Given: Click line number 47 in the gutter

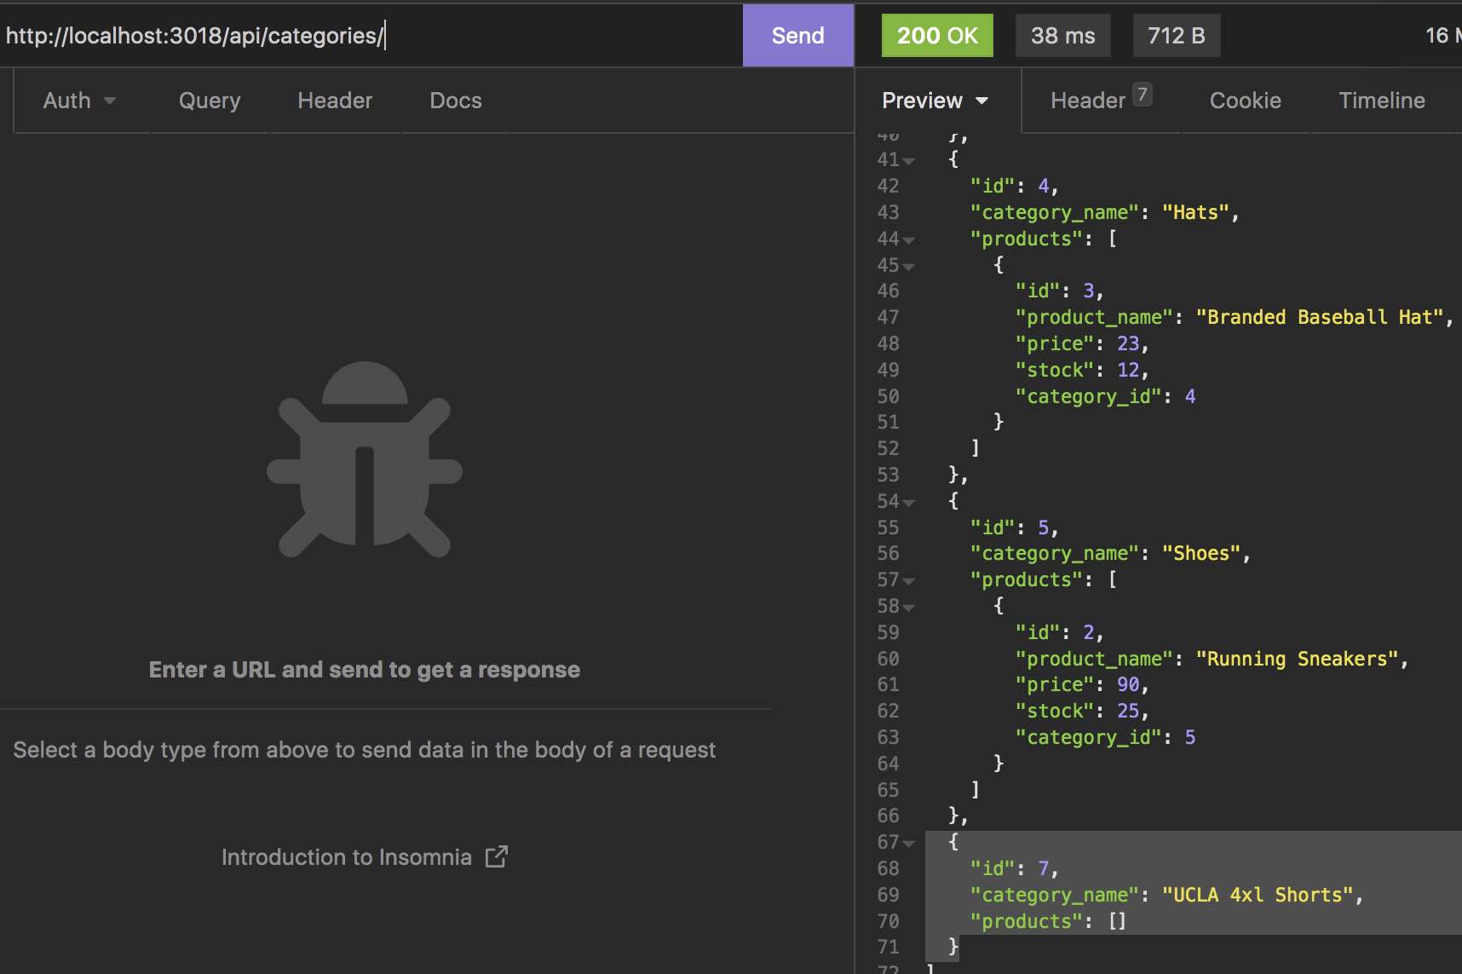Looking at the screenshot, I should 888,317.
